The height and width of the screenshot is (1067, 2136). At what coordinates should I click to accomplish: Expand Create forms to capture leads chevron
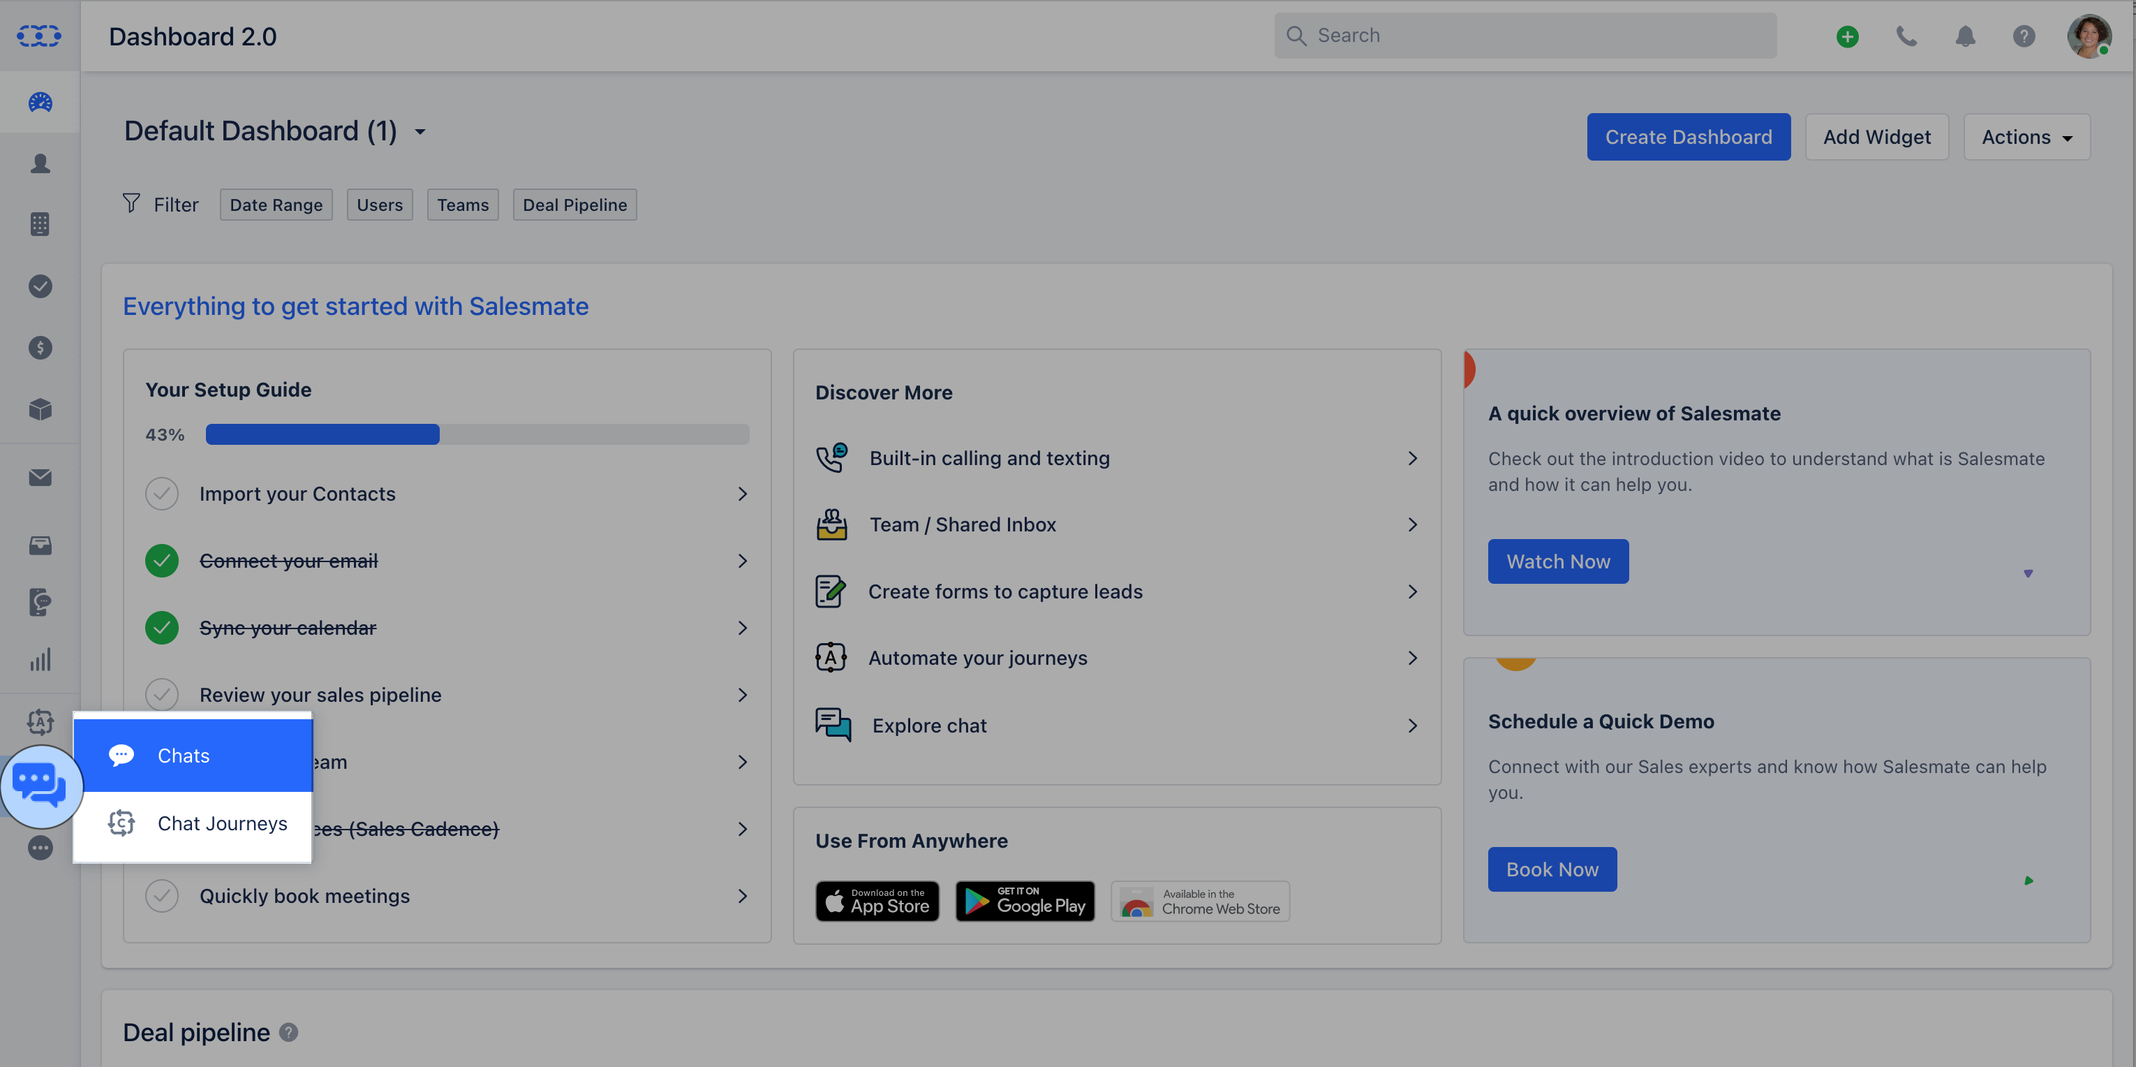(x=1413, y=591)
